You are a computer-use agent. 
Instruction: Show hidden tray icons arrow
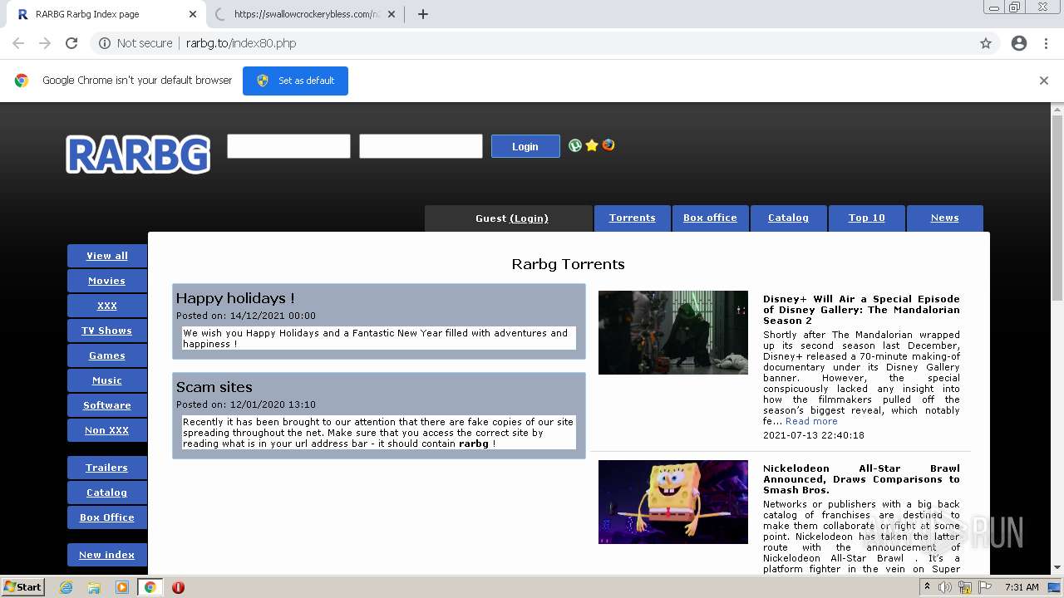[x=928, y=587]
